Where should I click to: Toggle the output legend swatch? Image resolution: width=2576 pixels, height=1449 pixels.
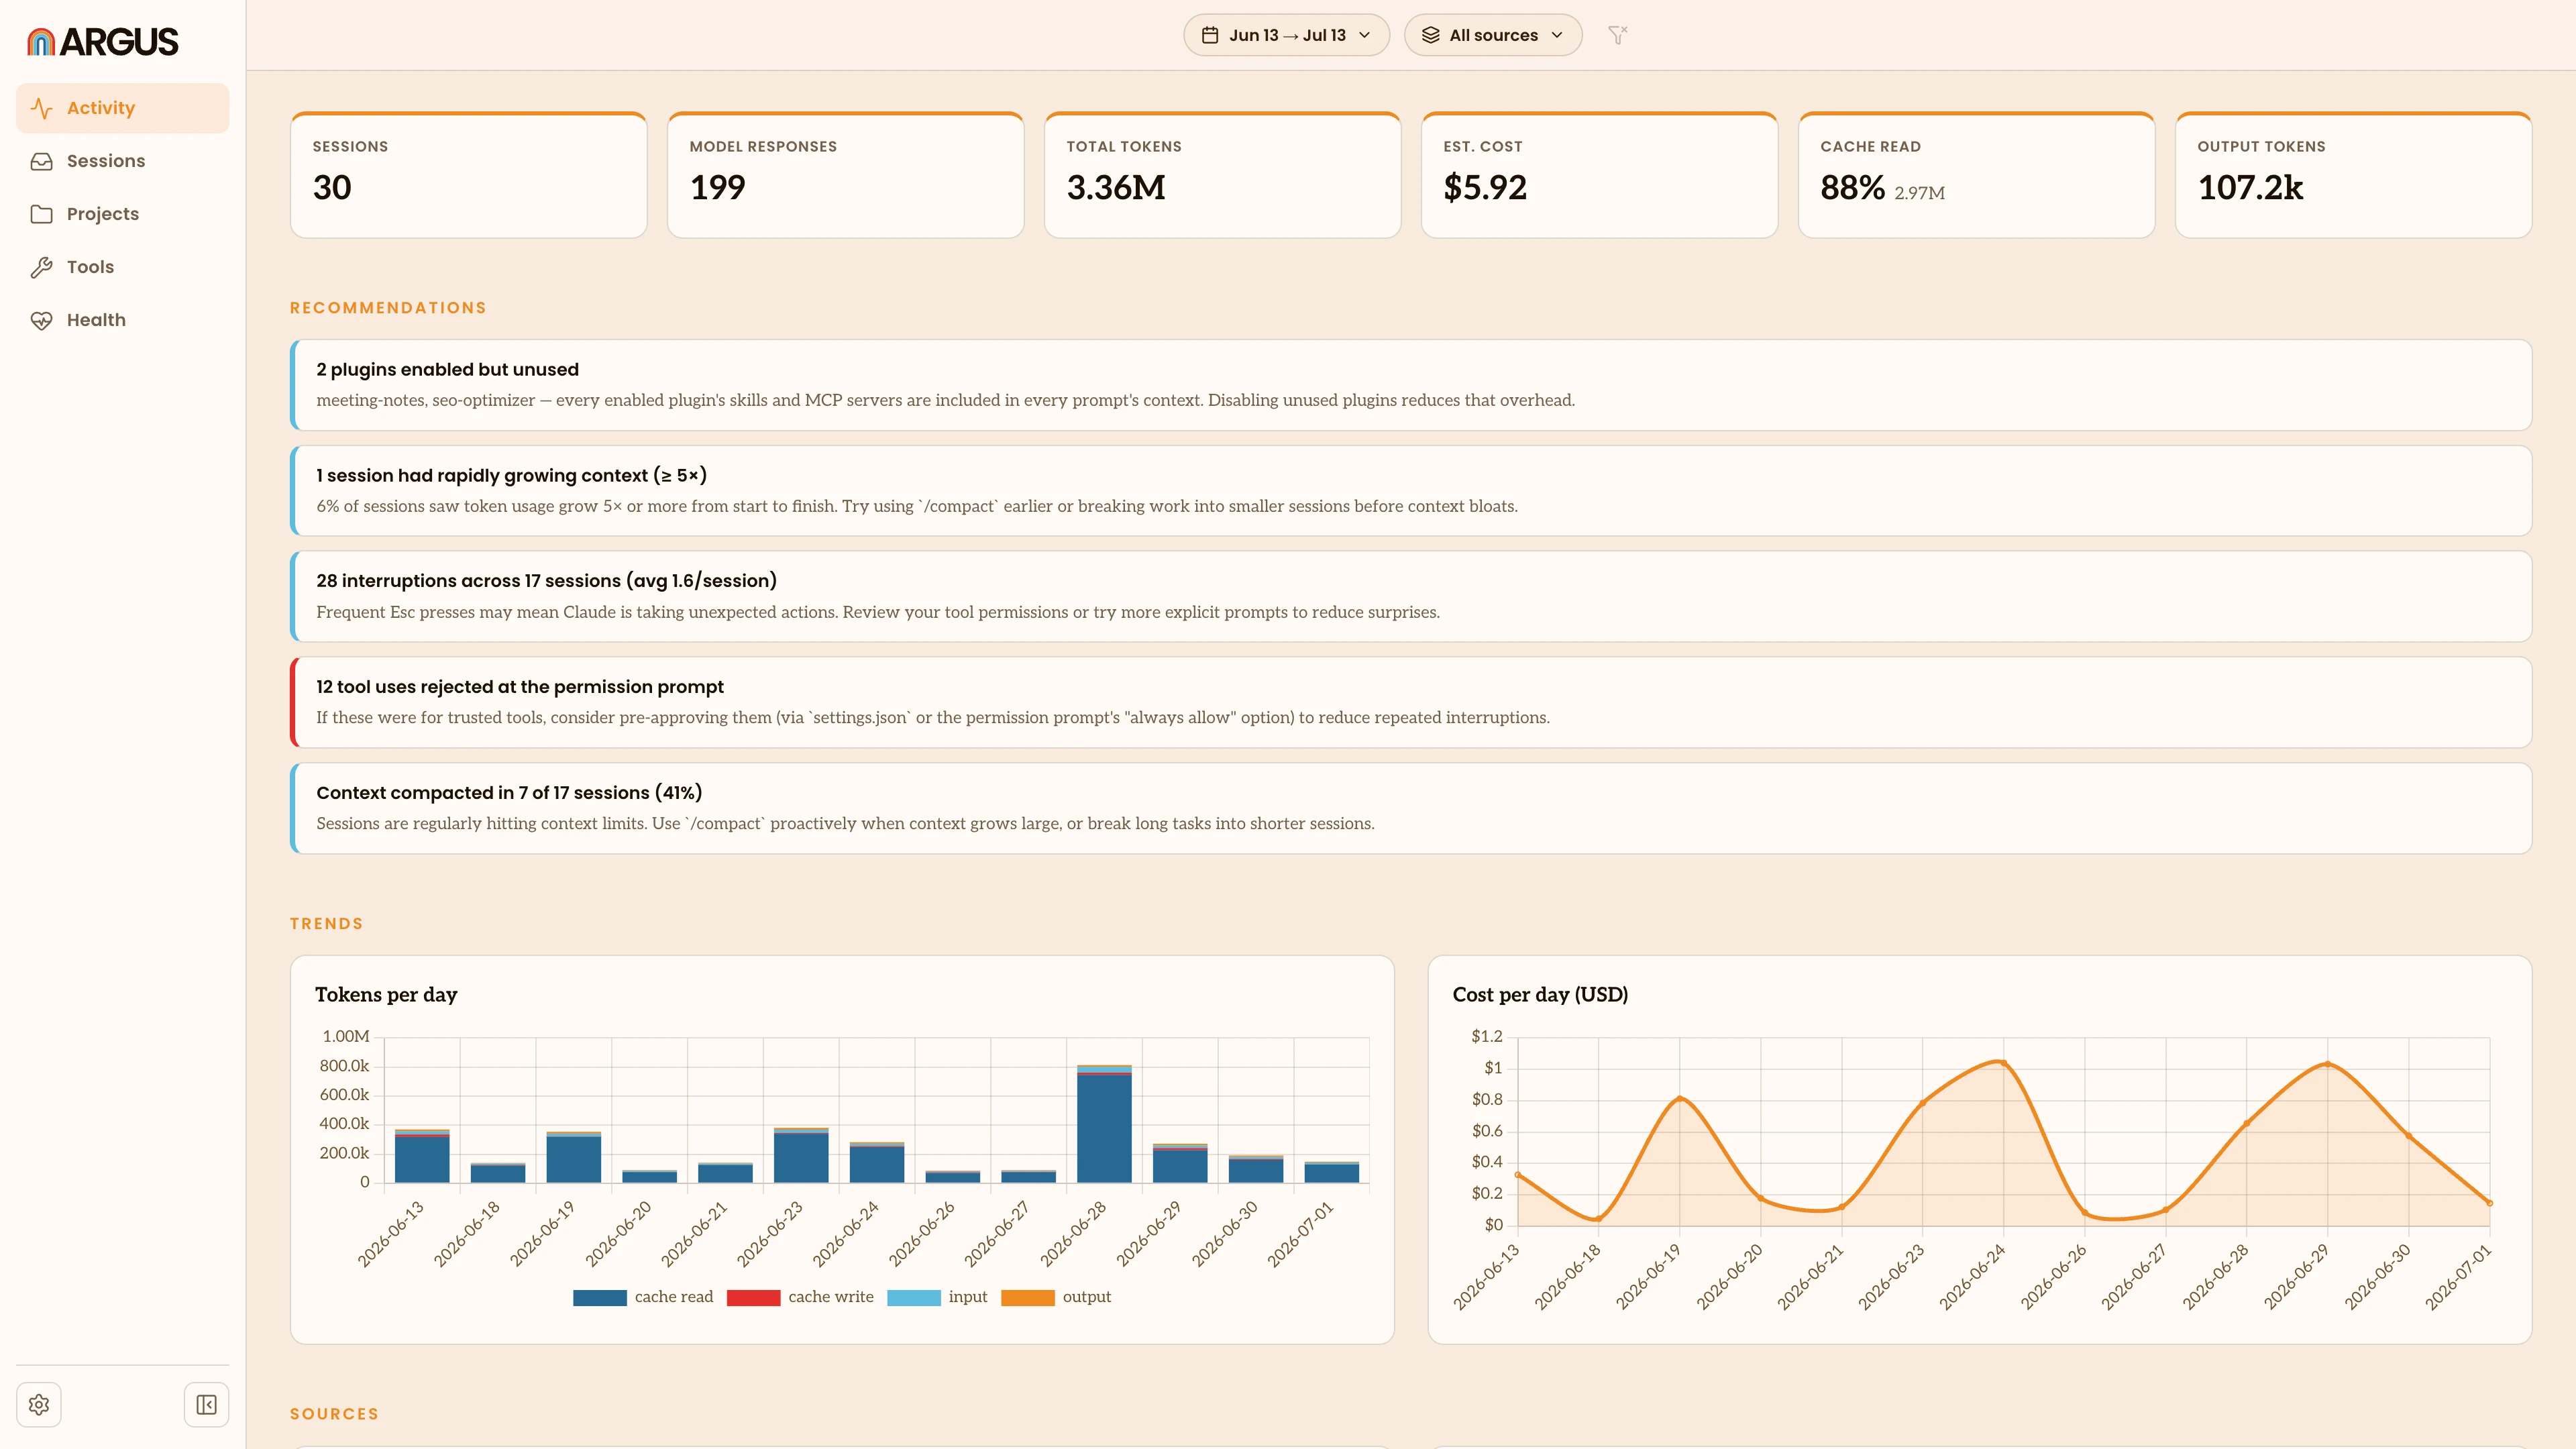[1028, 1298]
